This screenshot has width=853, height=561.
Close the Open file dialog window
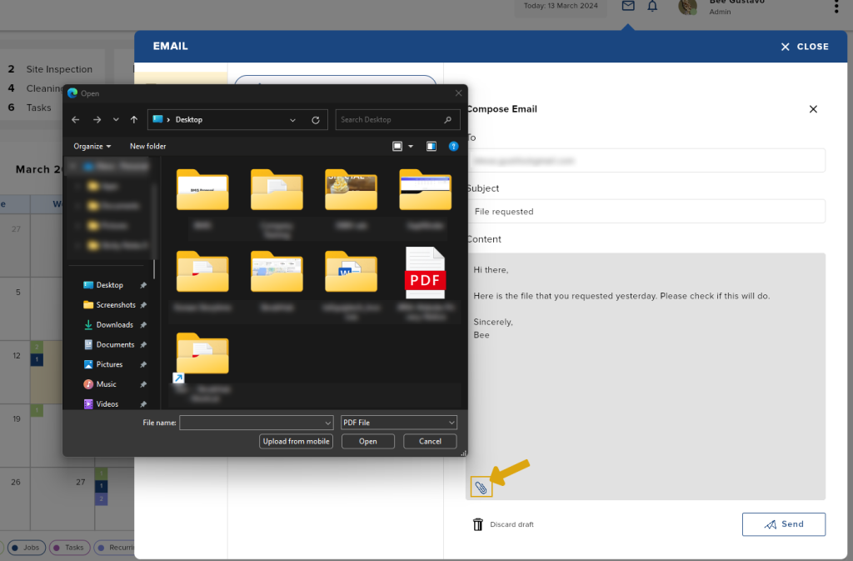tap(459, 93)
